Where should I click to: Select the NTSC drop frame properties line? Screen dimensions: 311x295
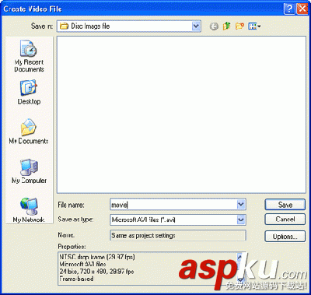[x=97, y=257]
